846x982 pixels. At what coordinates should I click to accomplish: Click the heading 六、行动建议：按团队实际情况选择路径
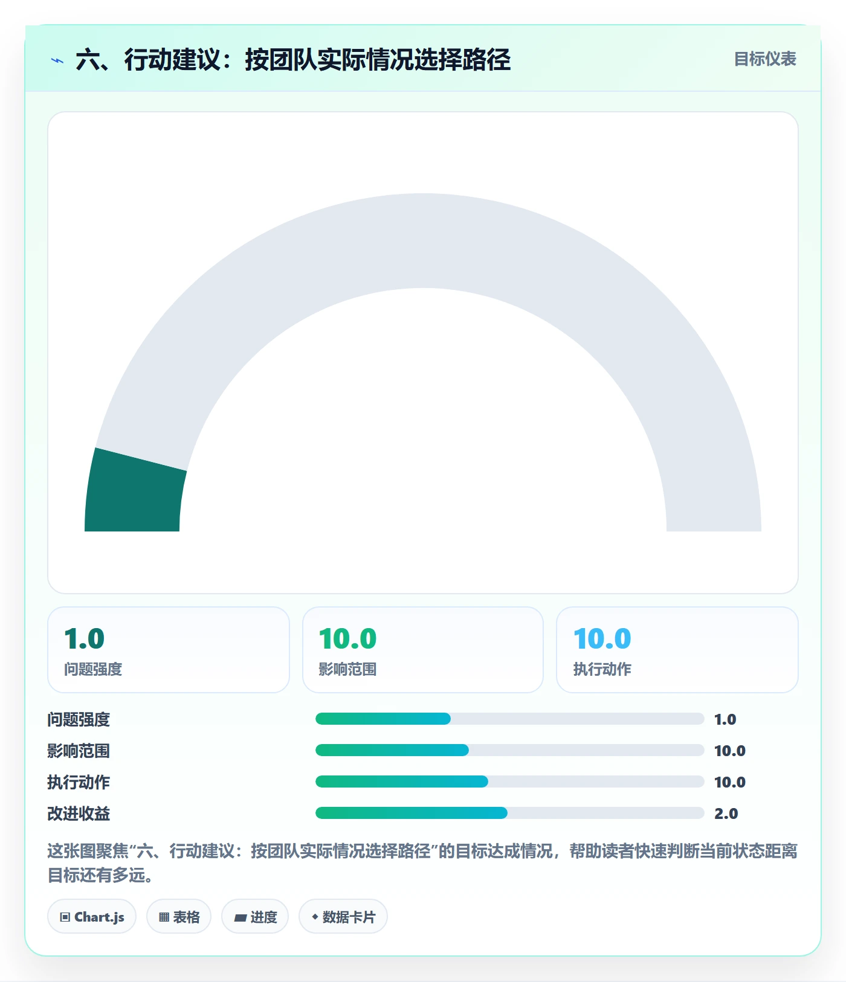(x=293, y=60)
